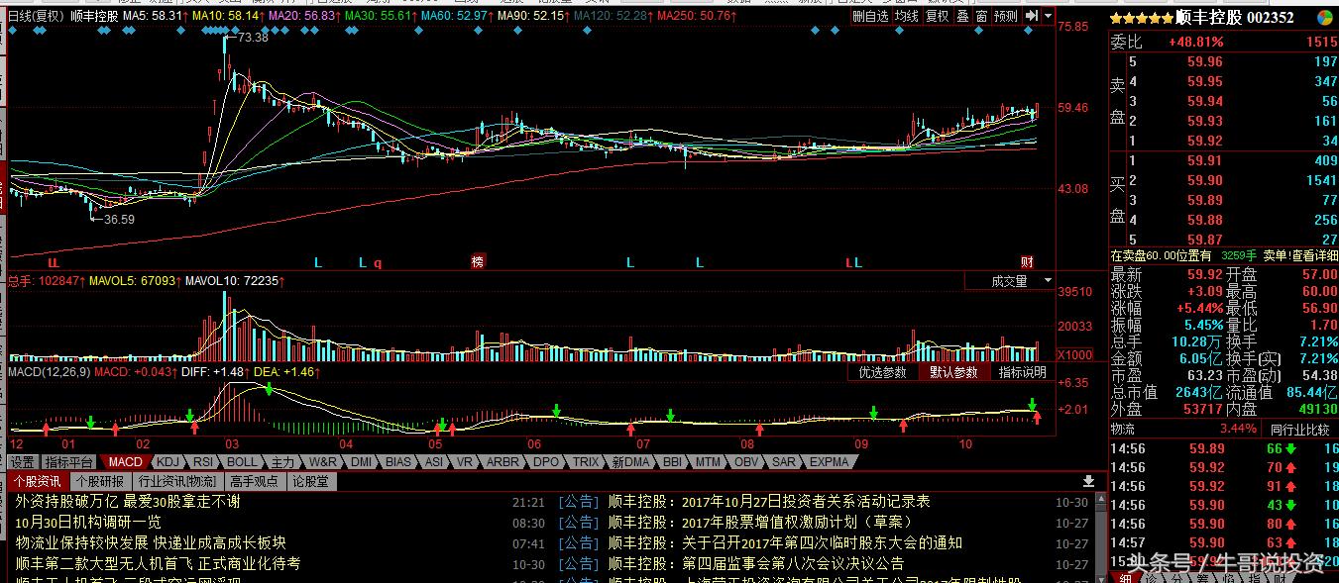Viewport: 1339px width, 583px height.
Task: Toggle price adjustment with the 复权 button
Action: [x=937, y=16]
